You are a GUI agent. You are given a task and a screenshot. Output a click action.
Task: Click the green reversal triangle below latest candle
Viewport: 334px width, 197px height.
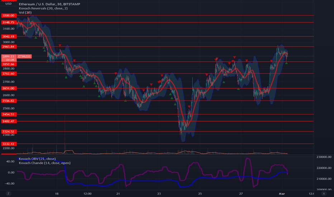tap(286, 63)
